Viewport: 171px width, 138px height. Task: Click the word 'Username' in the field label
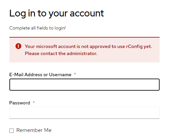(x=60, y=75)
